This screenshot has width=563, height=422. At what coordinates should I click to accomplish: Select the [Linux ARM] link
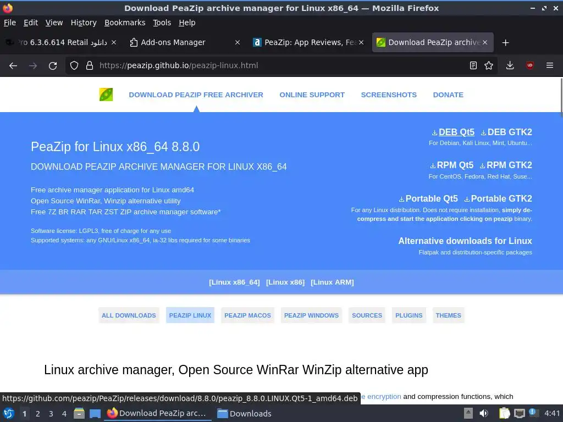[x=332, y=282]
